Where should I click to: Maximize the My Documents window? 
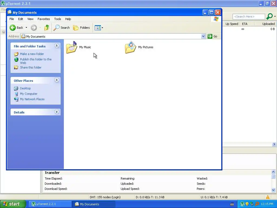[x=212, y=12]
